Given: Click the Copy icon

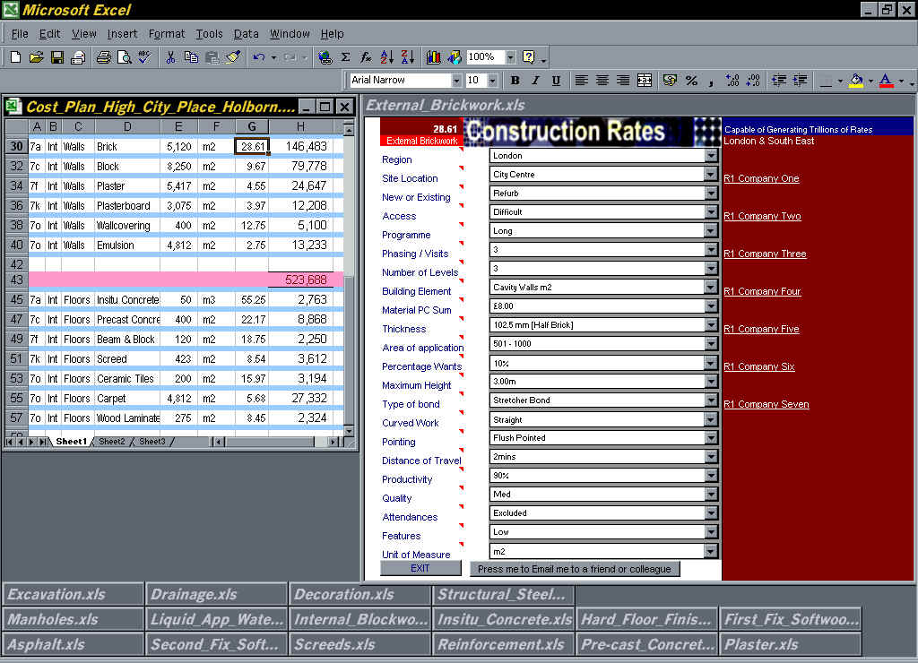Looking at the screenshot, I should [191, 57].
